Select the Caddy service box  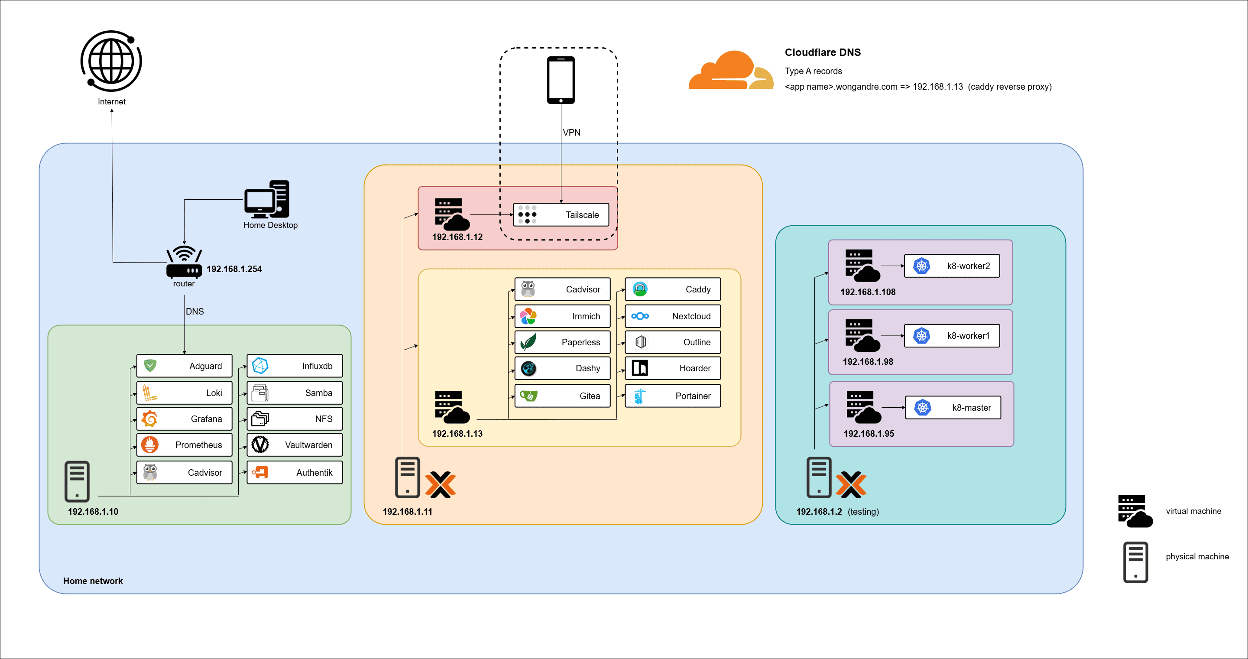(672, 289)
